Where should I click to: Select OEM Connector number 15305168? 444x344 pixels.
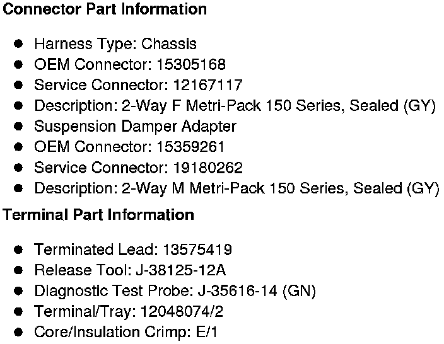192,64
